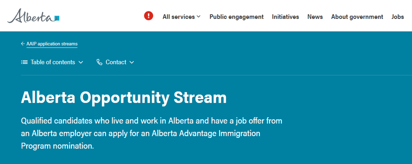Click the Alberta Opportunity Stream heading

click(x=124, y=98)
